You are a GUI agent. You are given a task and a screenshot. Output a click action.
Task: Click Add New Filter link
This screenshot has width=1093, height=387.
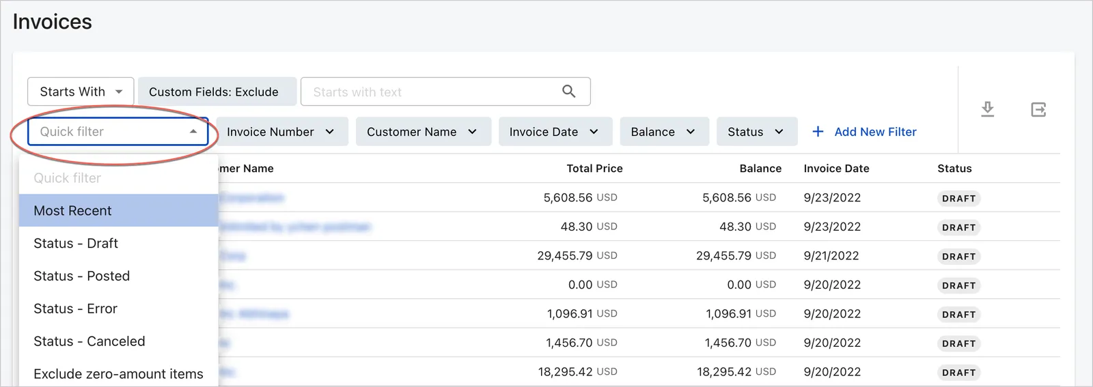(875, 132)
